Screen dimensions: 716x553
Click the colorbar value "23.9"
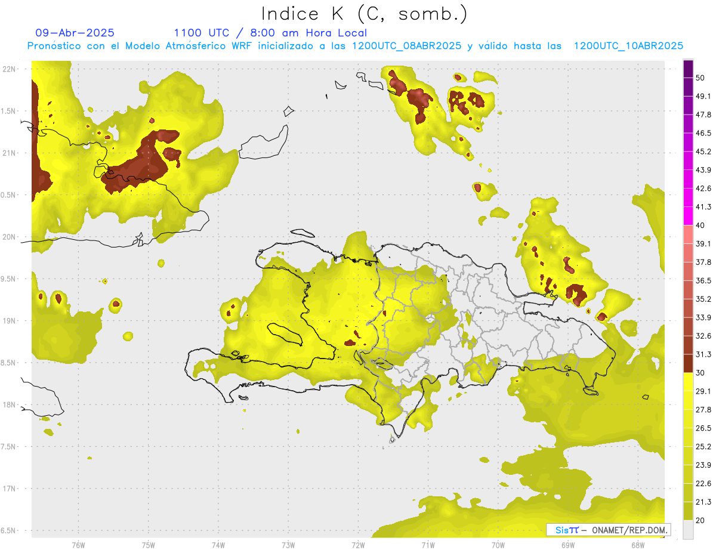coord(703,465)
